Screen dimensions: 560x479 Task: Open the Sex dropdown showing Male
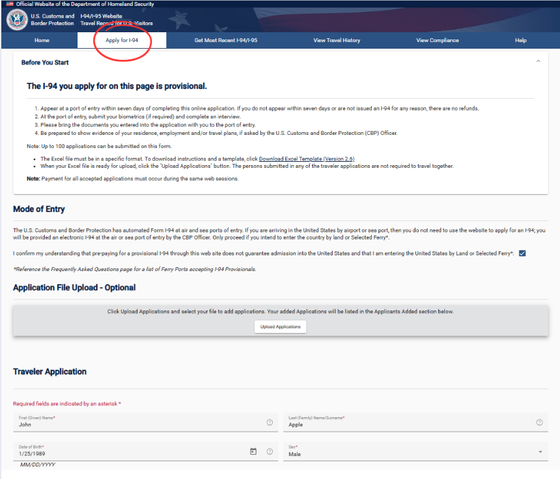pyautogui.click(x=415, y=451)
